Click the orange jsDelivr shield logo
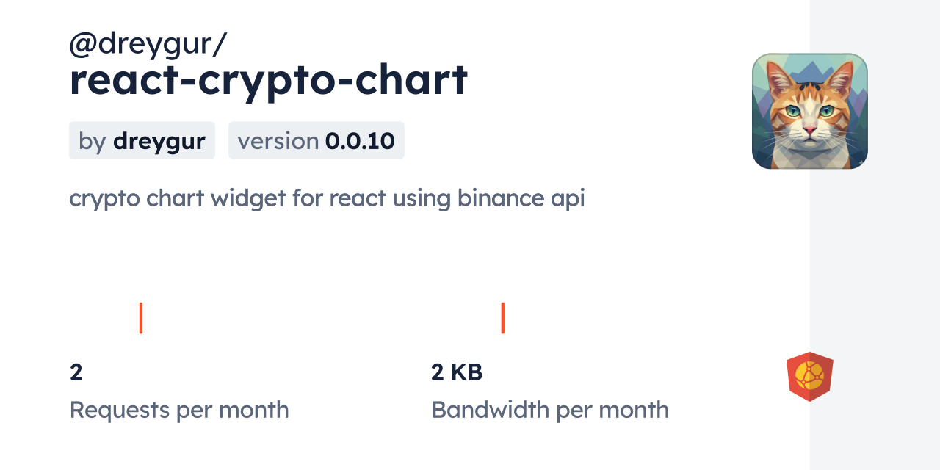 click(x=809, y=376)
